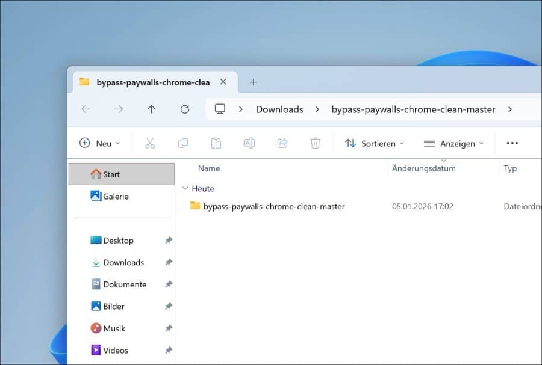
Task: Go up one folder level
Action: coord(152,109)
